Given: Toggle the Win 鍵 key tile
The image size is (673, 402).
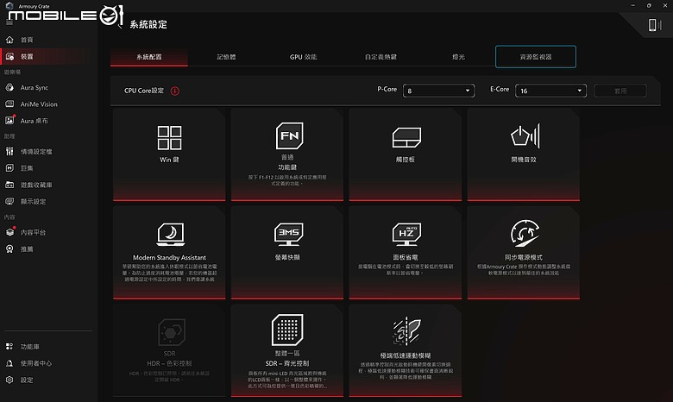Looking at the screenshot, I should click(169, 154).
